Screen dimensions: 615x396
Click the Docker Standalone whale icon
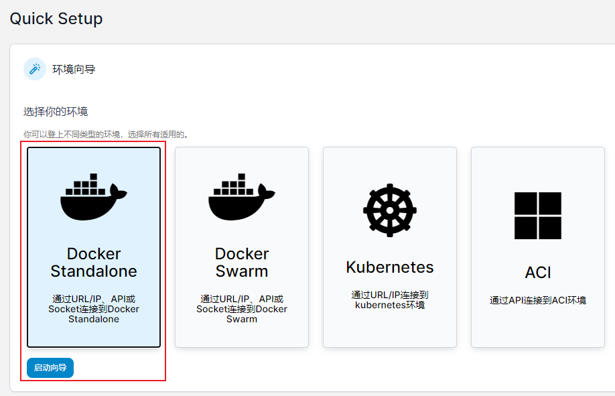pyautogui.click(x=94, y=196)
